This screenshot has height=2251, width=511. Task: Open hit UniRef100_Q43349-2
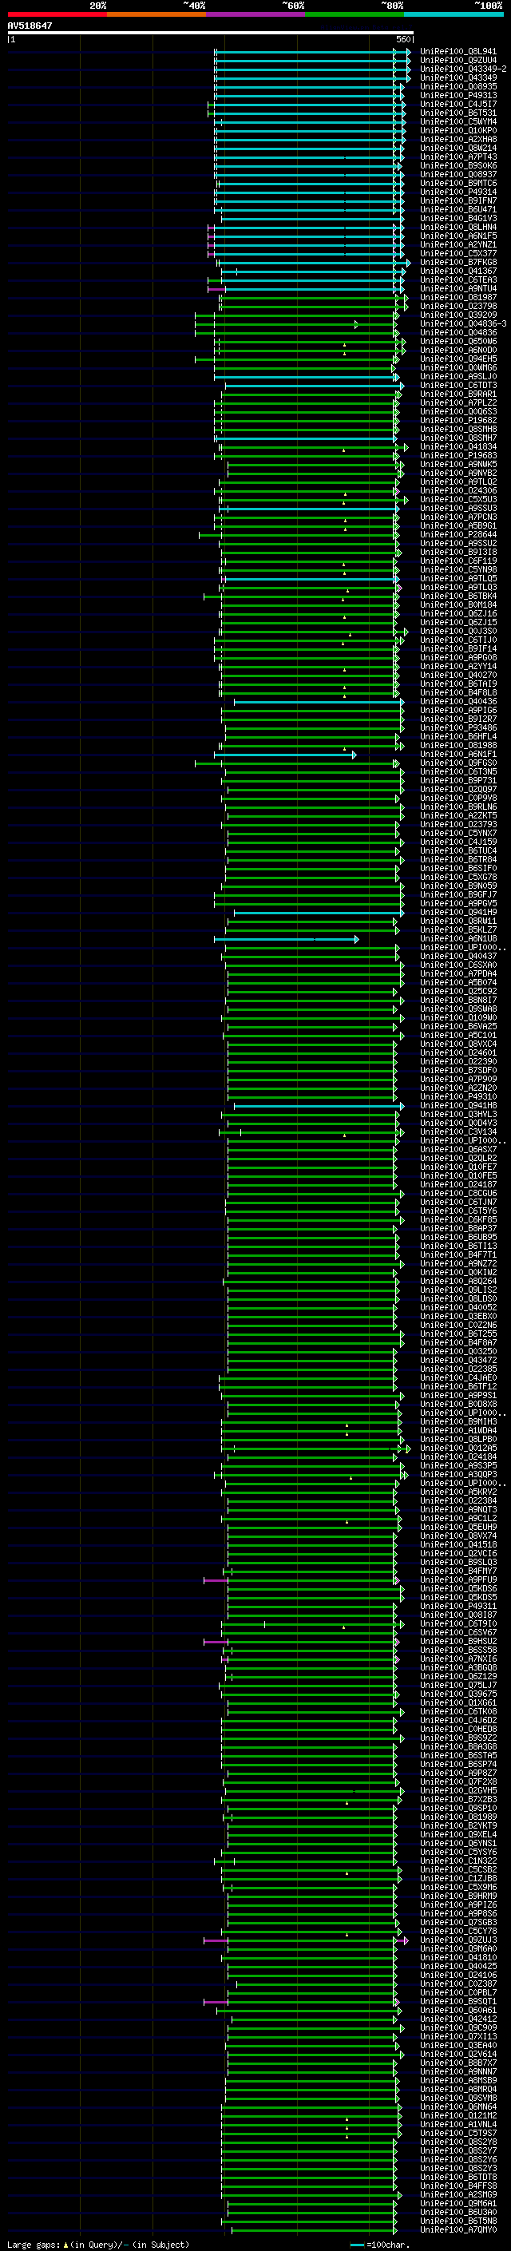tap(463, 69)
